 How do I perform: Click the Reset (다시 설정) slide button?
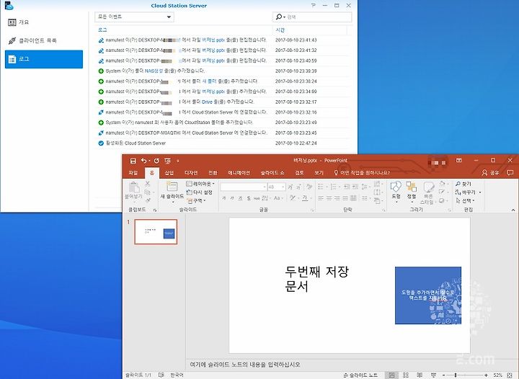click(x=199, y=192)
